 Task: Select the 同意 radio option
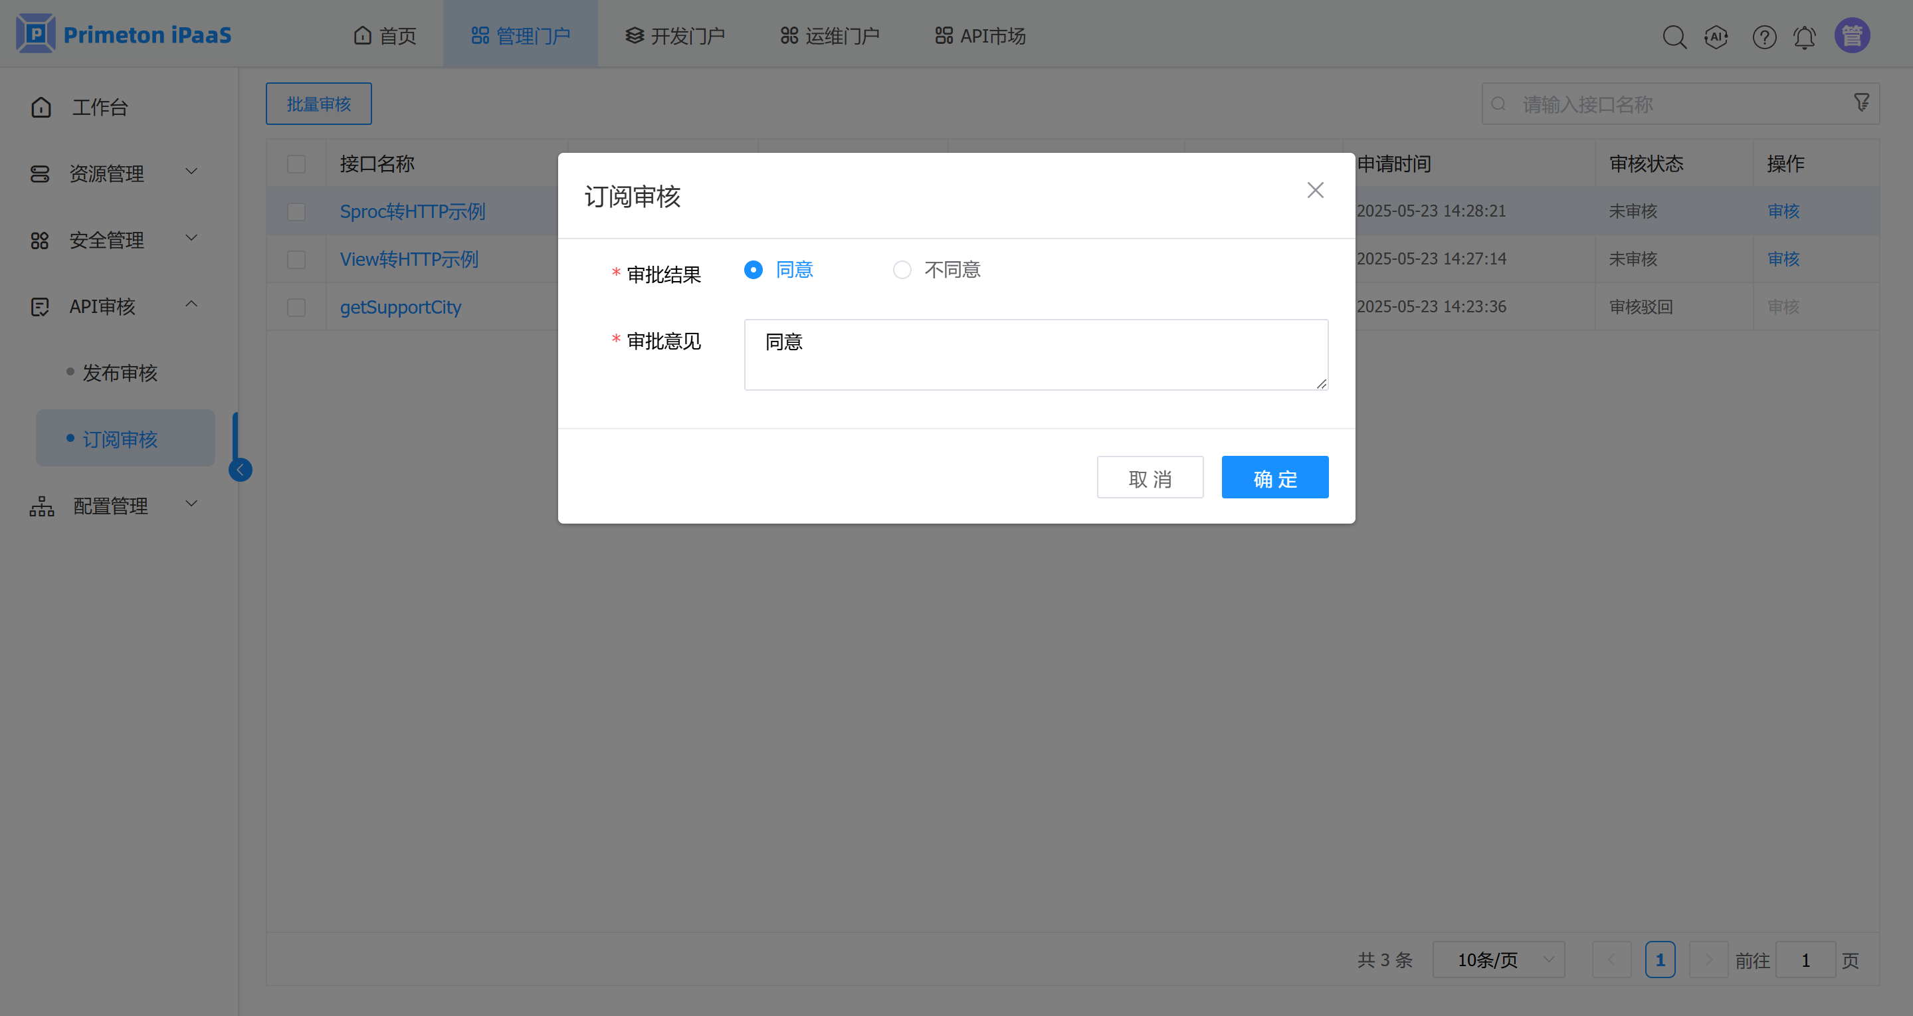click(753, 270)
